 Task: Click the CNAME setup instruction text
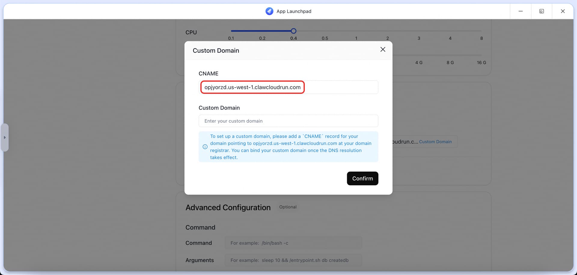(x=291, y=147)
